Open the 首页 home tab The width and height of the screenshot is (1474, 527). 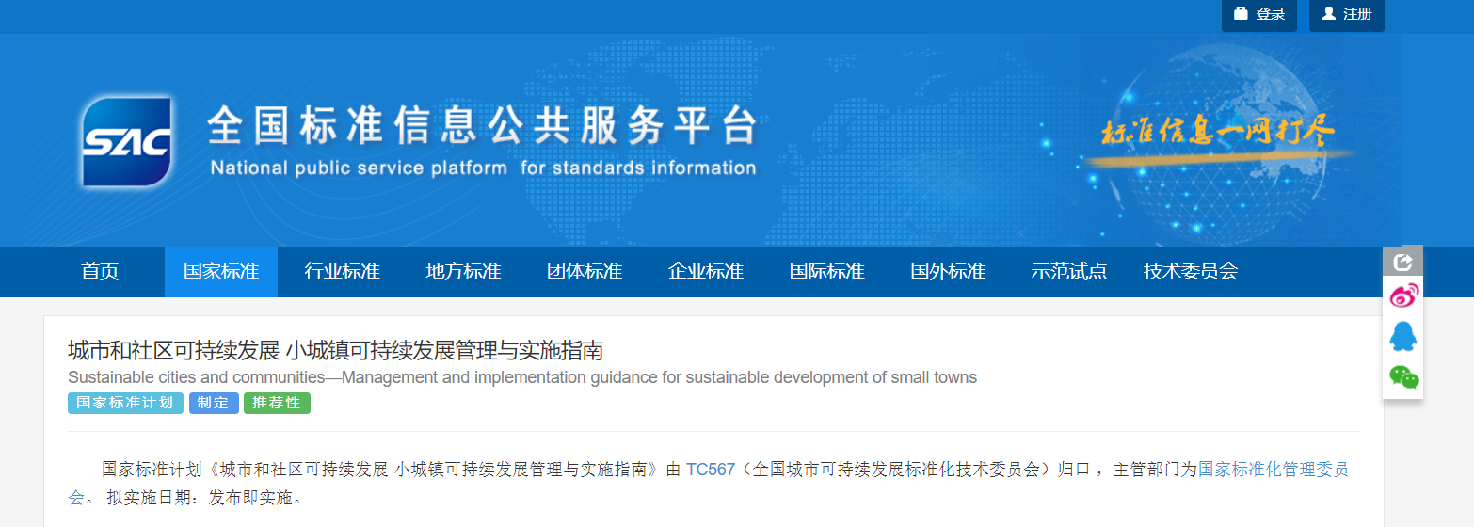coord(100,272)
